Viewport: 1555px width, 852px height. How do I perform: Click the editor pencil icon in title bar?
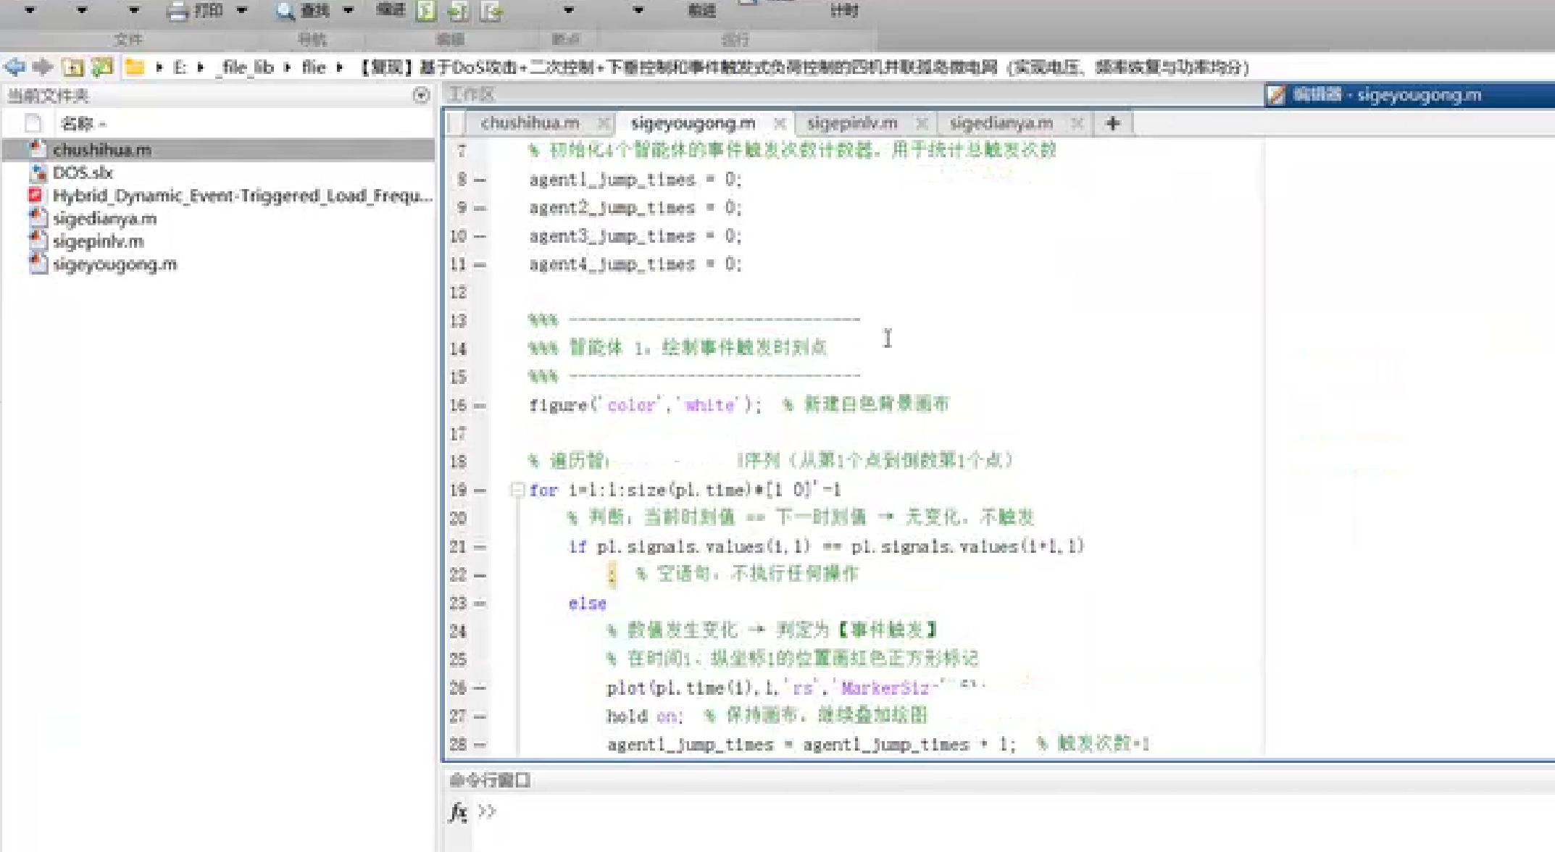click(x=1276, y=95)
